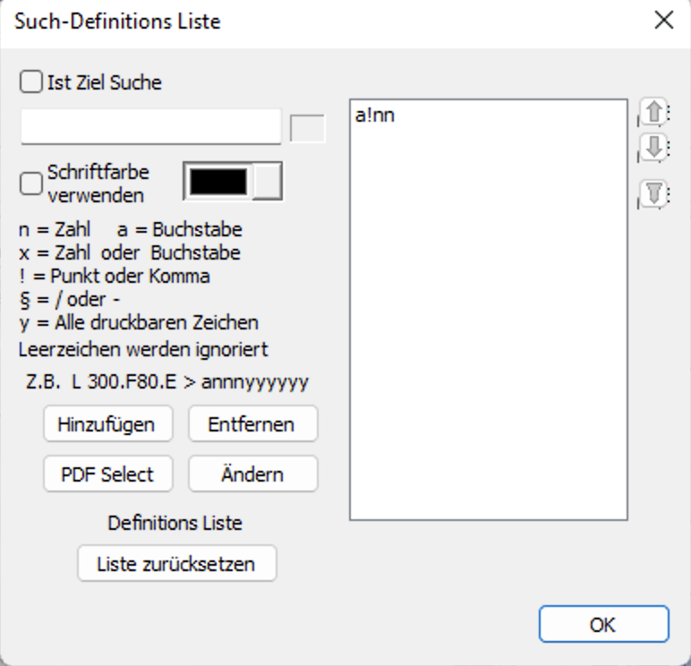Move list entry down with arrow icon

tap(654, 147)
